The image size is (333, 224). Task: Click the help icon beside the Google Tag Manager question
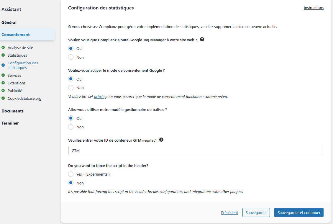[x=202, y=39]
